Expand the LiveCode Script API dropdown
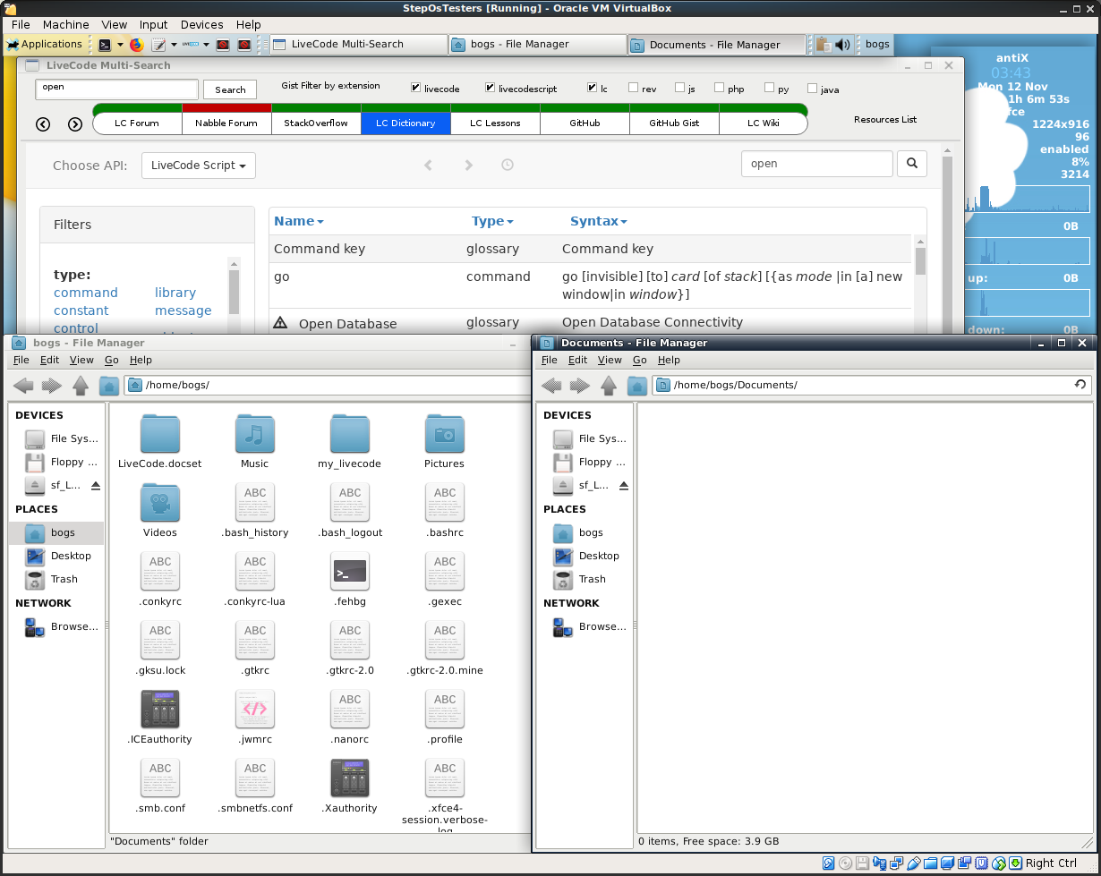The image size is (1101, 876). point(198,166)
